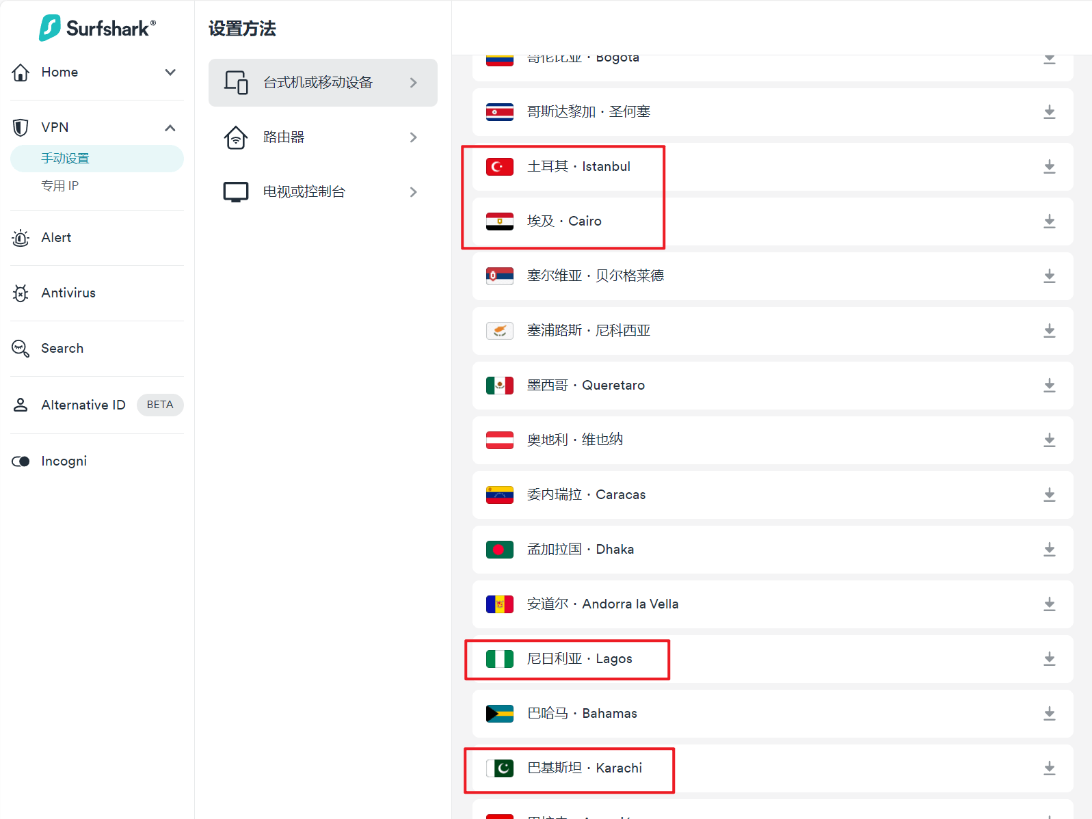
Task: Click the Pakistan flag icon
Action: 500,768
